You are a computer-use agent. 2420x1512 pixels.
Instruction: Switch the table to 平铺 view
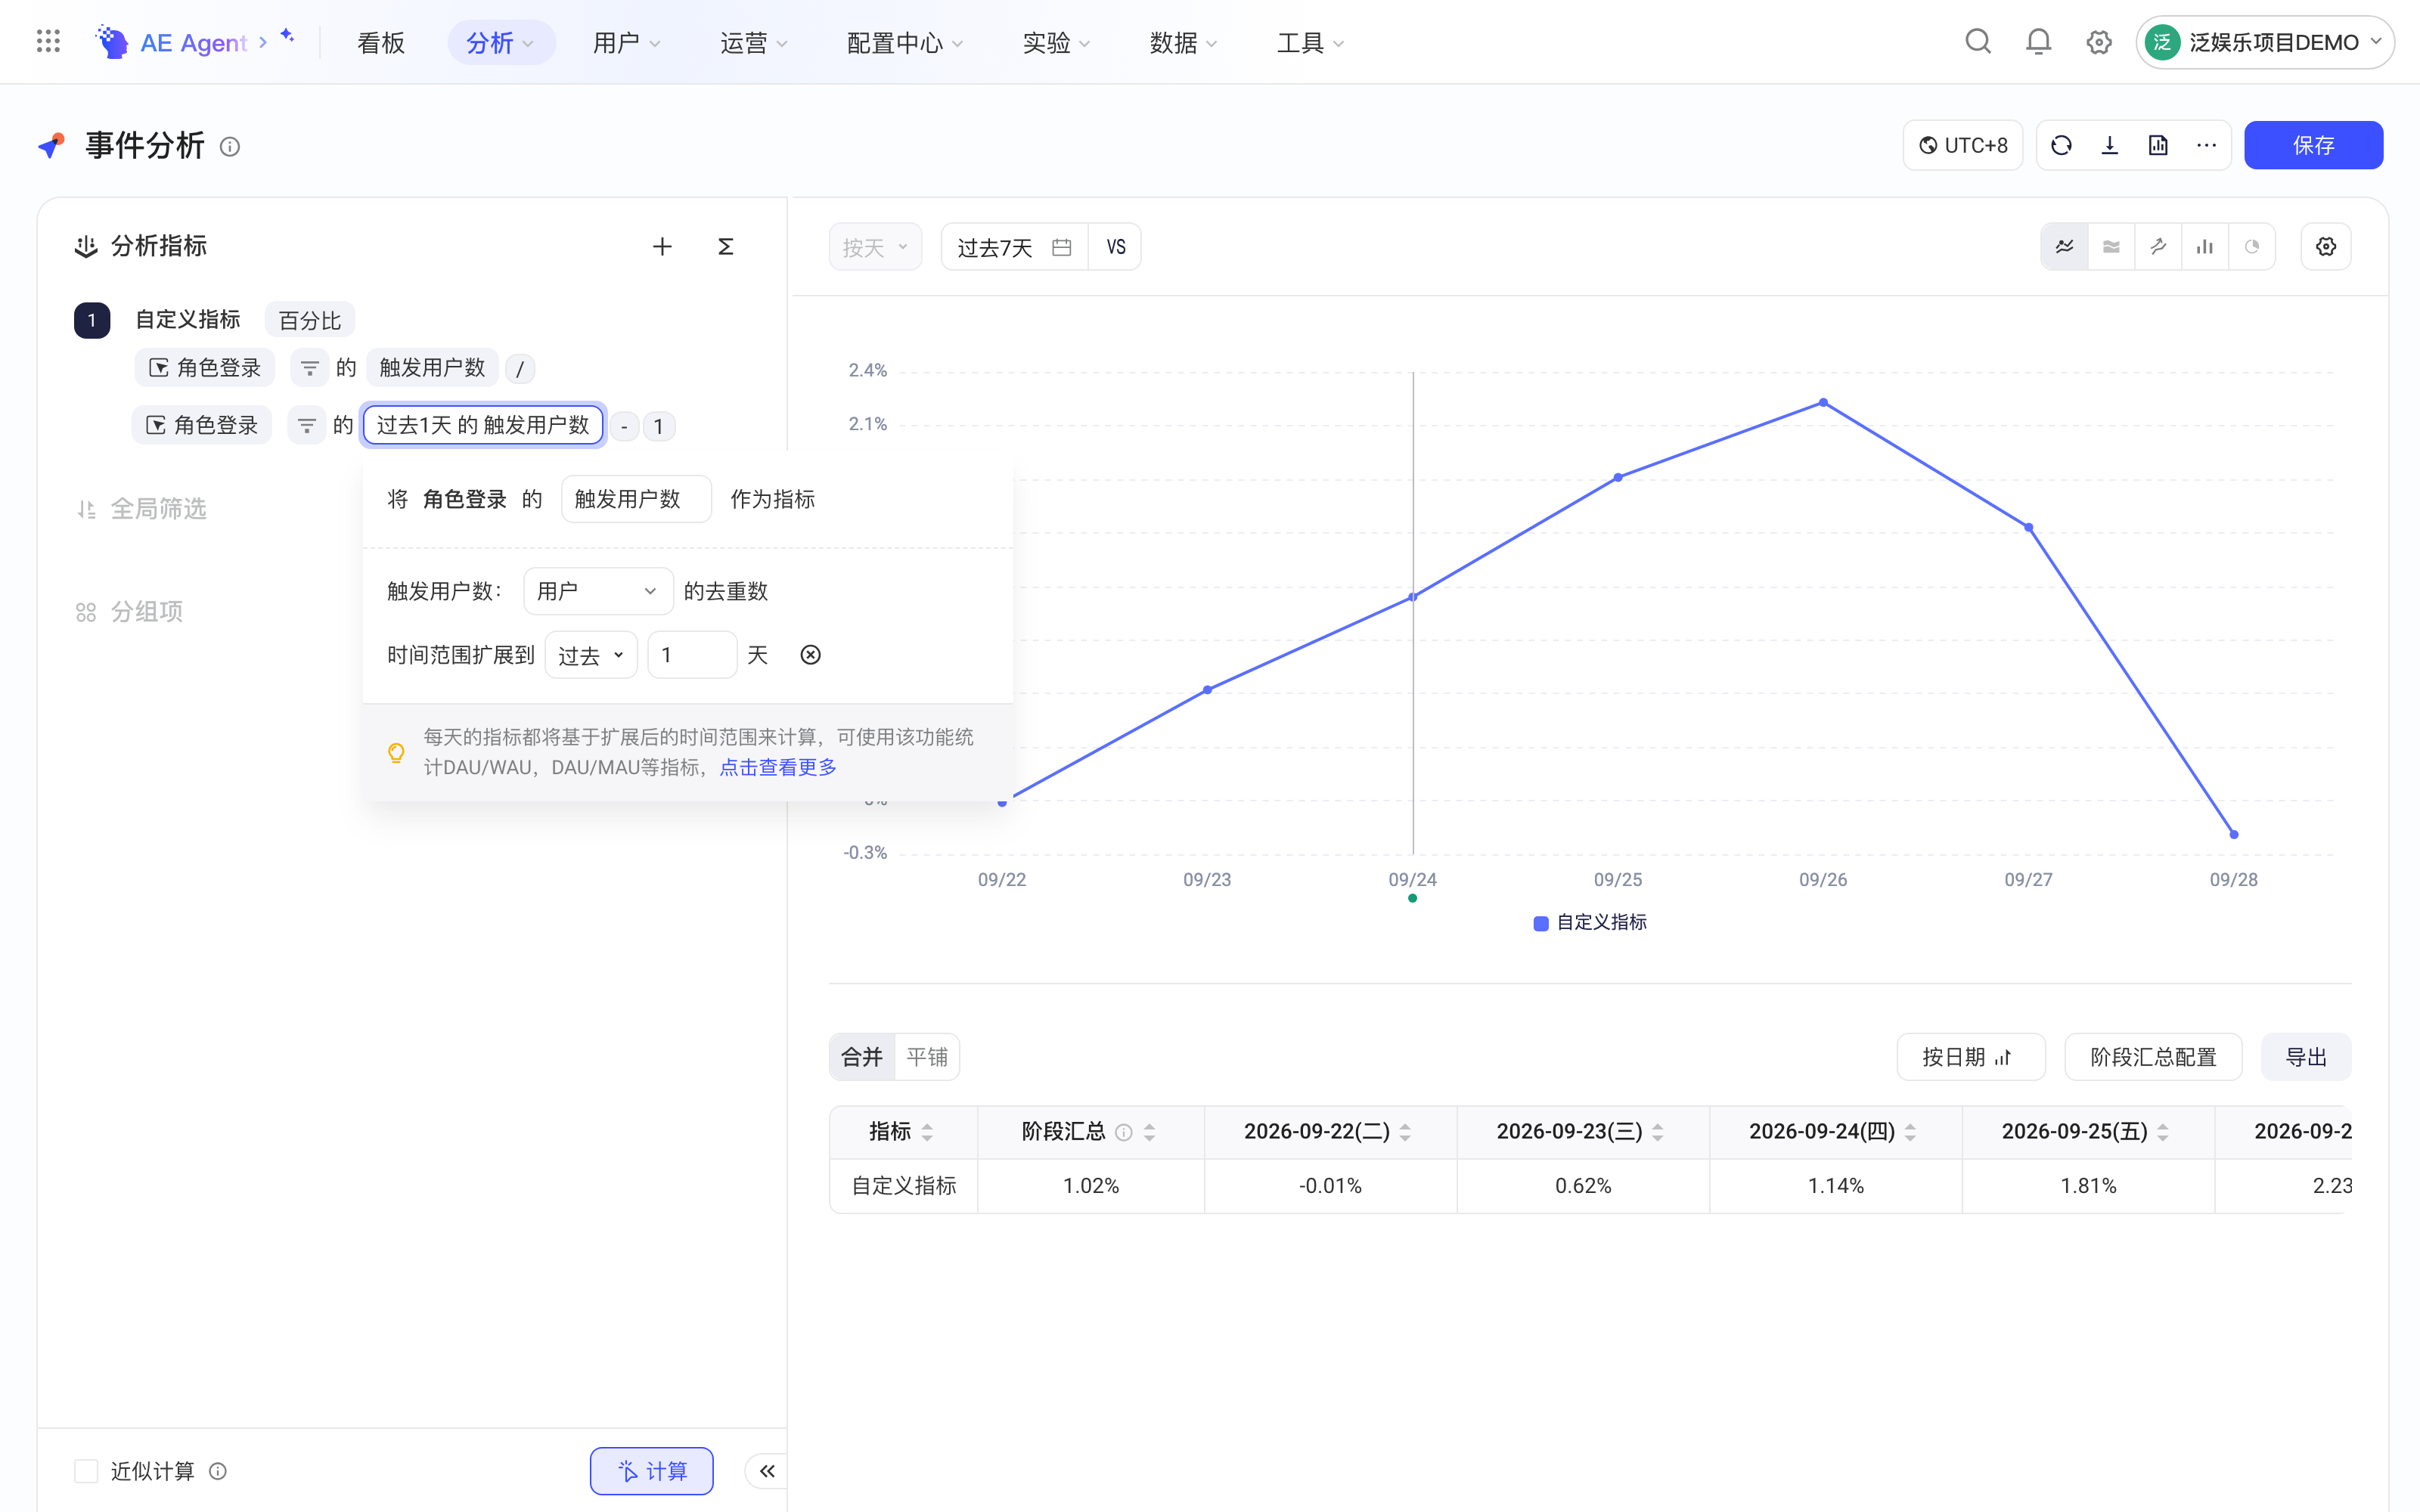click(926, 1057)
